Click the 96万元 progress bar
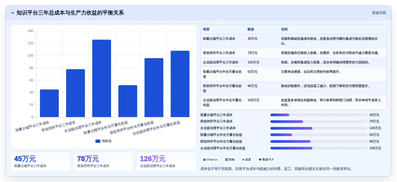This screenshot has width=397, height=182. tap(319, 141)
